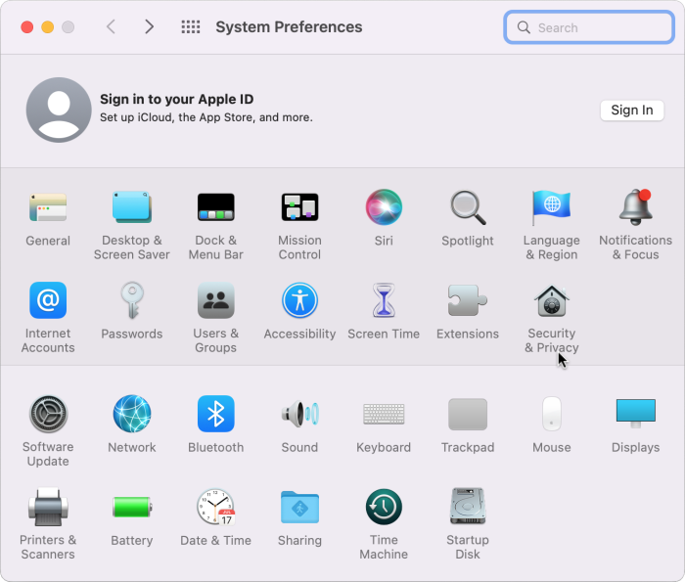Click the Show All grid button
The image size is (685, 582).
(191, 27)
